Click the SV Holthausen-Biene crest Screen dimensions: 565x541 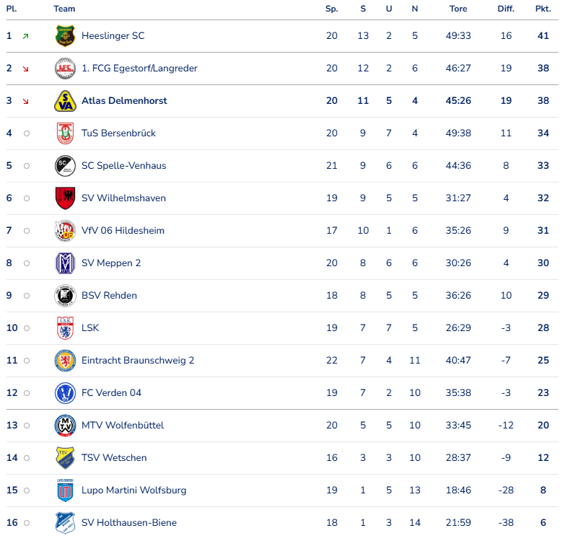click(x=65, y=522)
